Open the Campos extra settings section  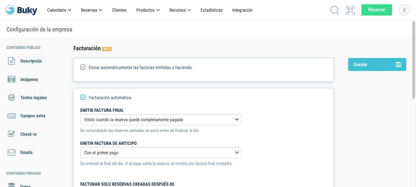click(33, 116)
